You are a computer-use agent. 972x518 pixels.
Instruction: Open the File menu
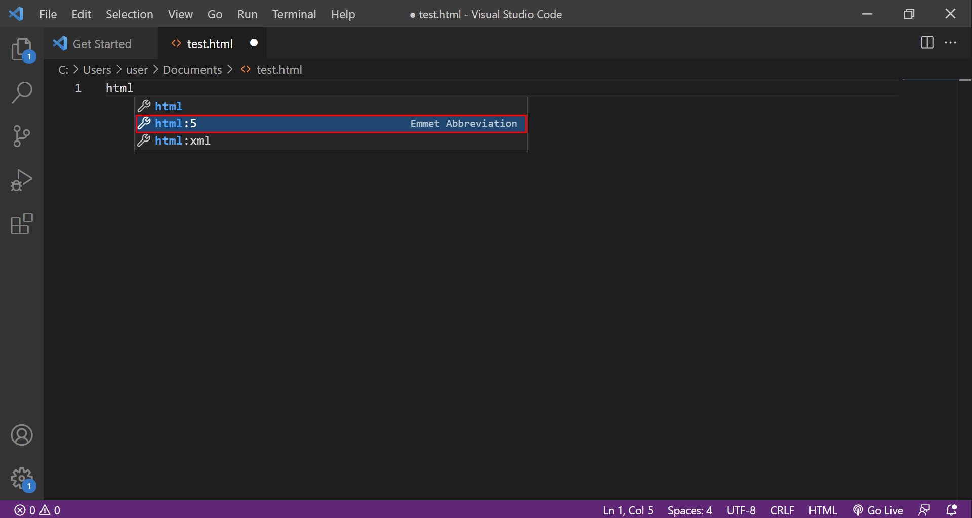[48, 14]
